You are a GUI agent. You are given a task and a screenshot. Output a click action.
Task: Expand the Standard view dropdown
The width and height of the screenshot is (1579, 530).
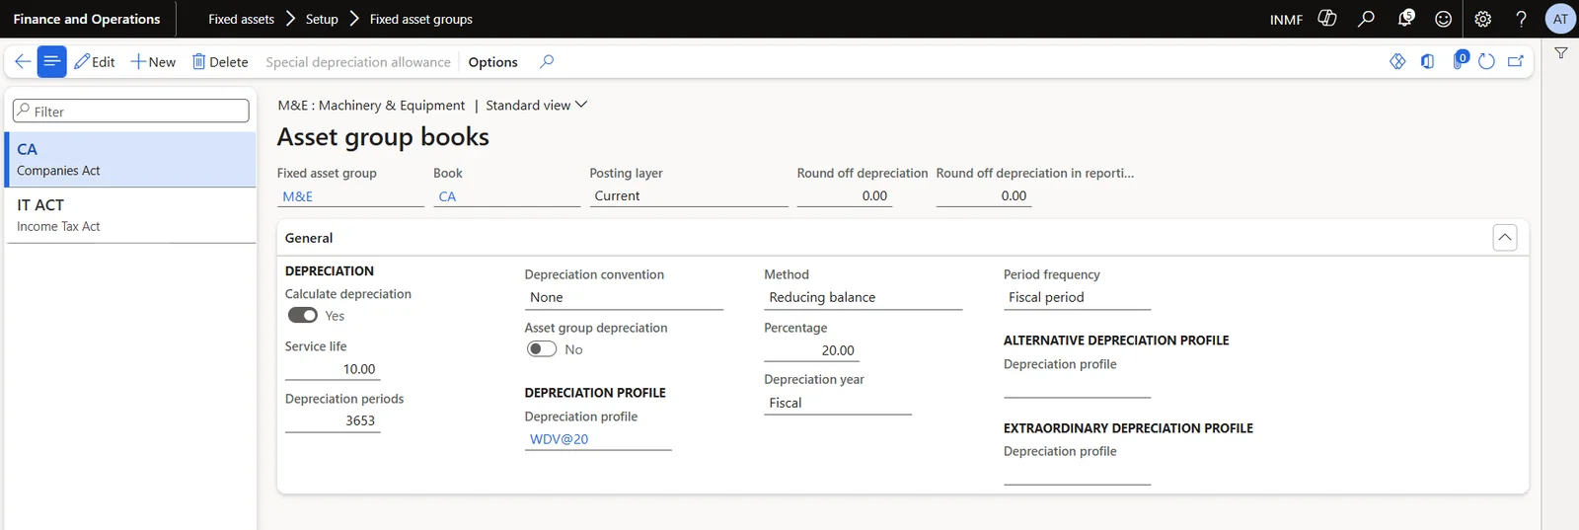coord(536,105)
